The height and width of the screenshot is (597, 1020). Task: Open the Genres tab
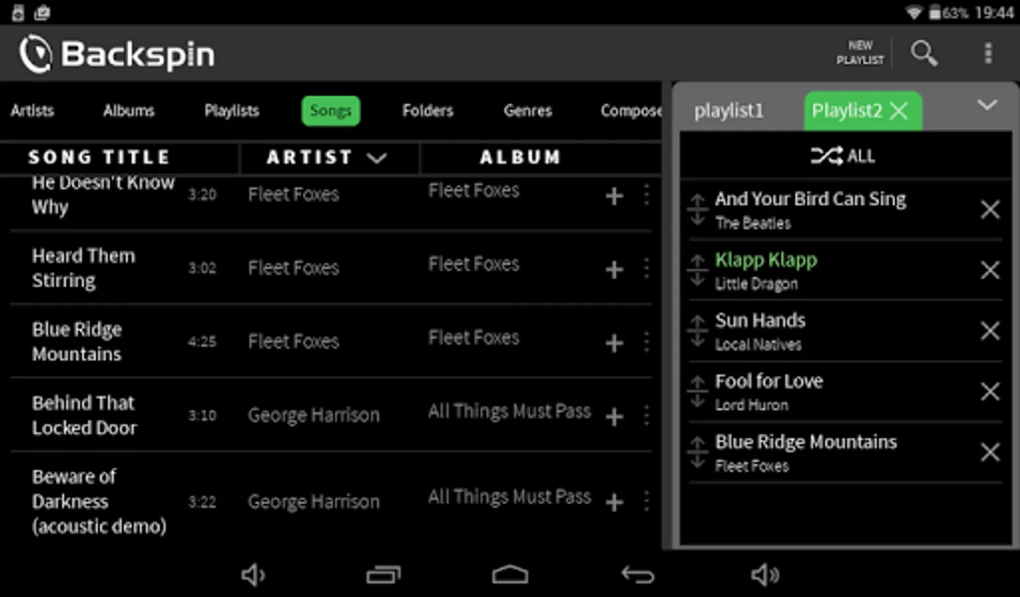click(x=527, y=111)
